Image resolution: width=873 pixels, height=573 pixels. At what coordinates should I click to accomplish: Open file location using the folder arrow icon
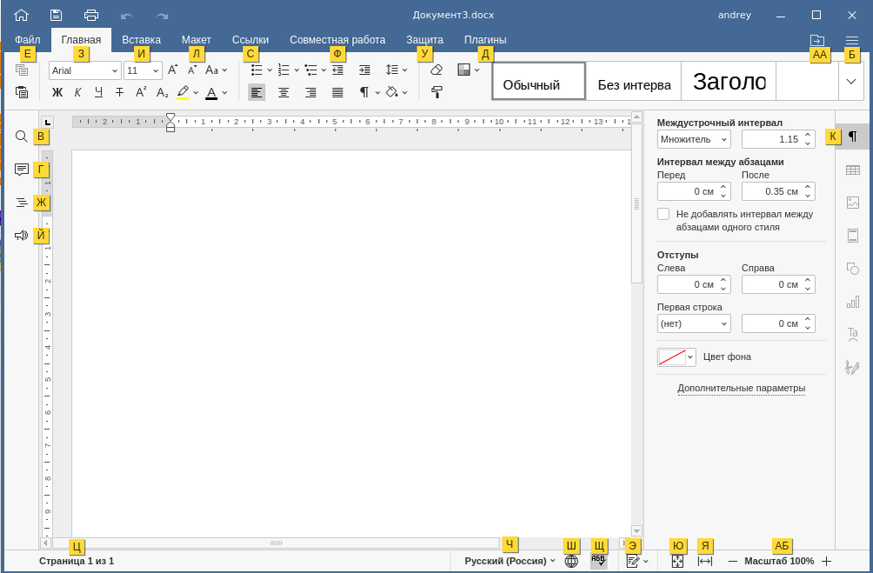[817, 40]
